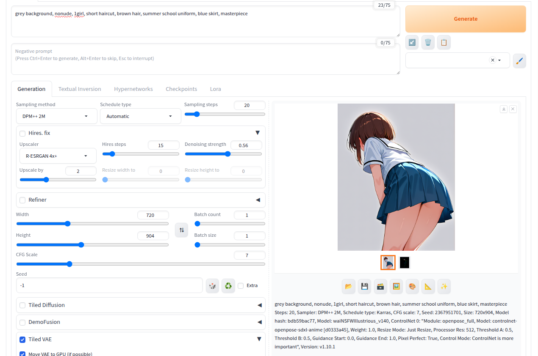The height and width of the screenshot is (356, 538).
Task: Send image to extras ruler icon
Action: (428, 286)
